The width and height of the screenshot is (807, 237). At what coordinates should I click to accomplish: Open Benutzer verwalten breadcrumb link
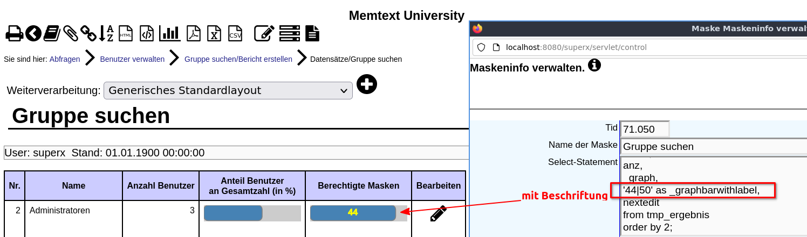point(132,59)
